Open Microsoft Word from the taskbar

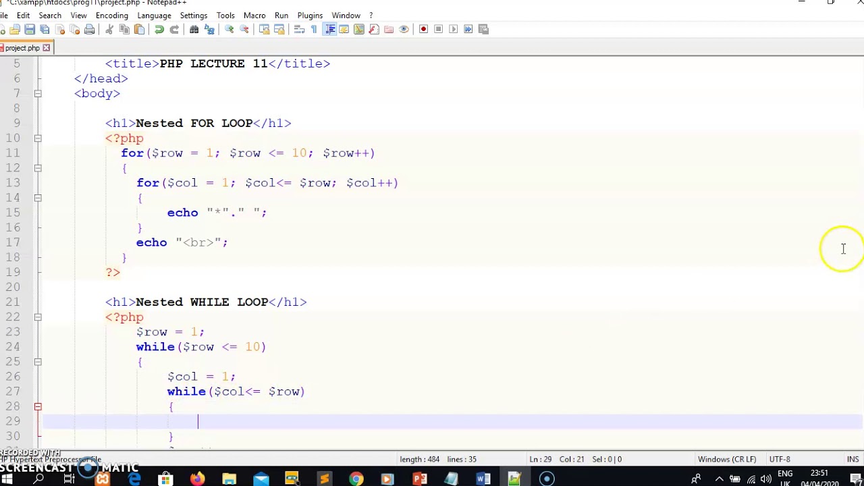(483, 479)
